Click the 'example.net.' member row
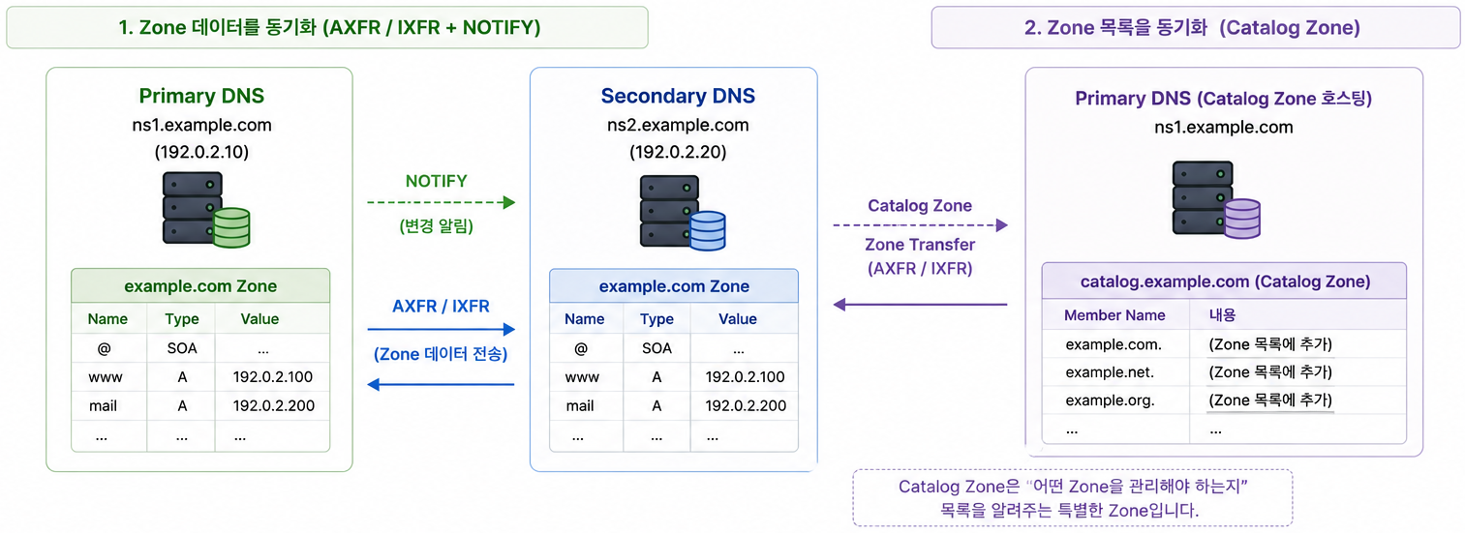This screenshot has height=533, width=1465. point(1224,371)
